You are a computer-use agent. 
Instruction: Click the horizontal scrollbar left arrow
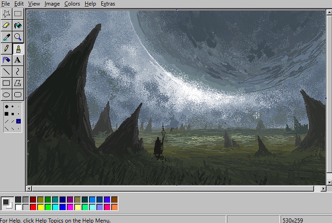30,189
